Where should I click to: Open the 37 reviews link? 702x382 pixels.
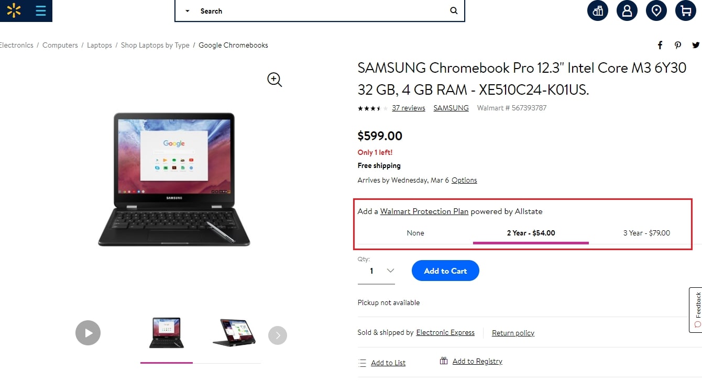tap(408, 108)
